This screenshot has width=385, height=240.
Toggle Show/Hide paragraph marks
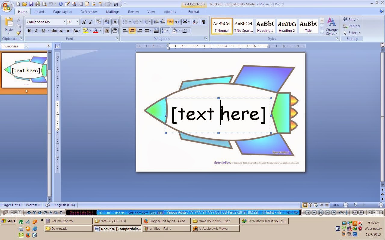[204, 22]
